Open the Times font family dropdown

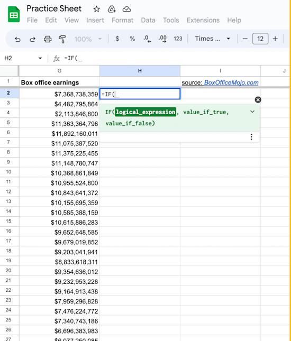(213, 39)
